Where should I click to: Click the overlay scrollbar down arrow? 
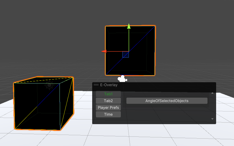pyautogui.click(x=212, y=119)
